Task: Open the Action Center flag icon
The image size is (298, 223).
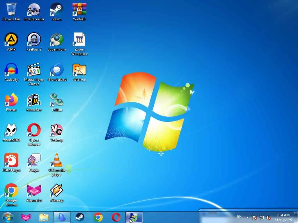Action: (x=255, y=217)
